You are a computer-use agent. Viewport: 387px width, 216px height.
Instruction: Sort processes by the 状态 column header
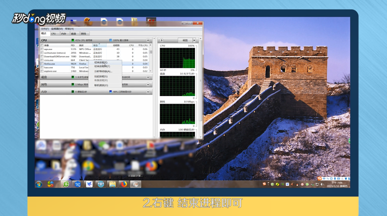click(x=99, y=45)
